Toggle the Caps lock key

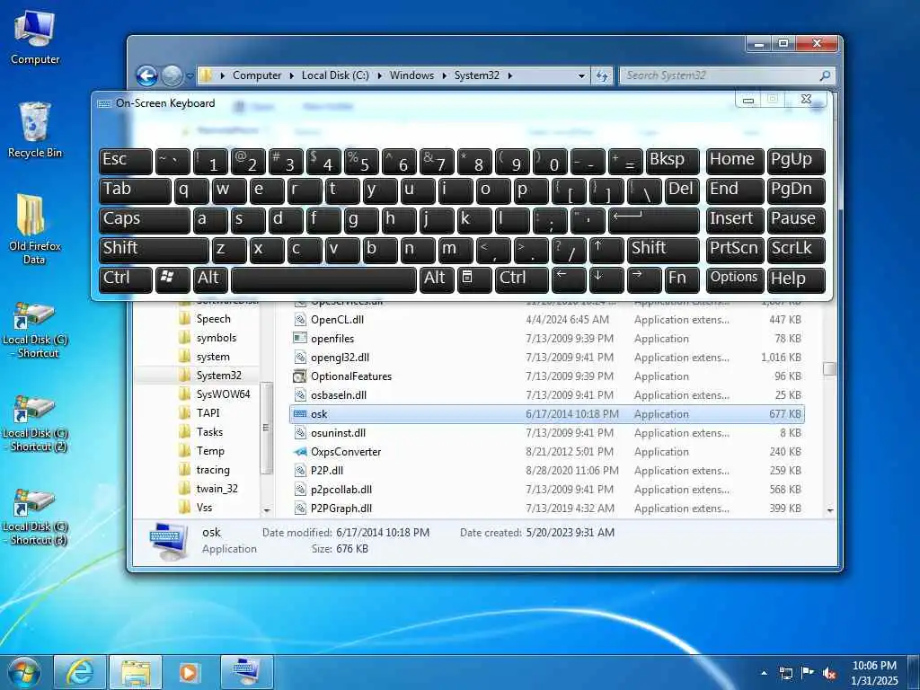coord(145,221)
